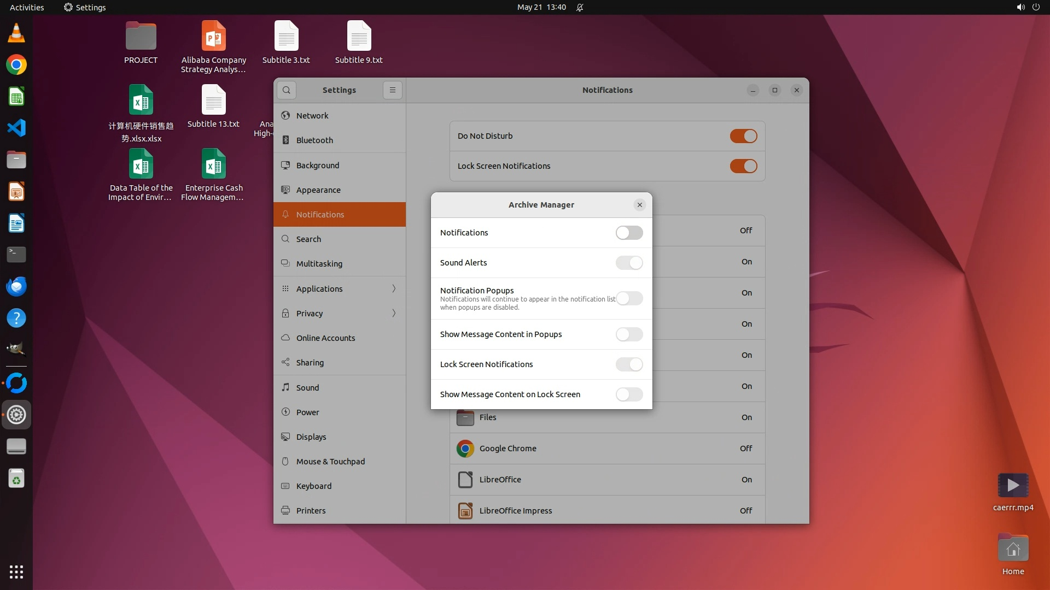This screenshot has height=590, width=1050.
Task: Open the Settings hamburger menu
Action: (392, 90)
